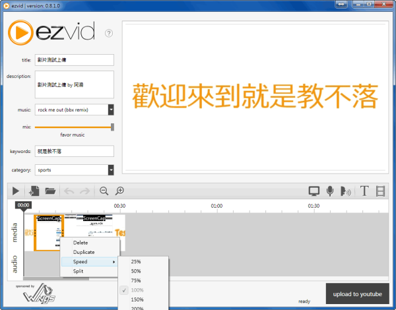Image resolution: width=396 pixels, height=310 pixels.
Task: Zoom out of the timeline
Action: pyautogui.click(x=104, y=191)
